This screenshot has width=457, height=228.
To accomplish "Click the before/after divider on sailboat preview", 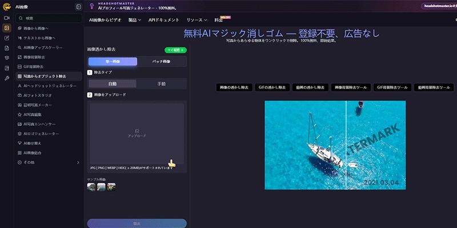I will click(x=346, y=145).
